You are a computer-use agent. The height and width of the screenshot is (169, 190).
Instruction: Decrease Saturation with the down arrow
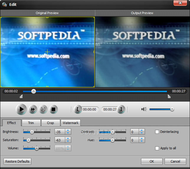[68, 141]
